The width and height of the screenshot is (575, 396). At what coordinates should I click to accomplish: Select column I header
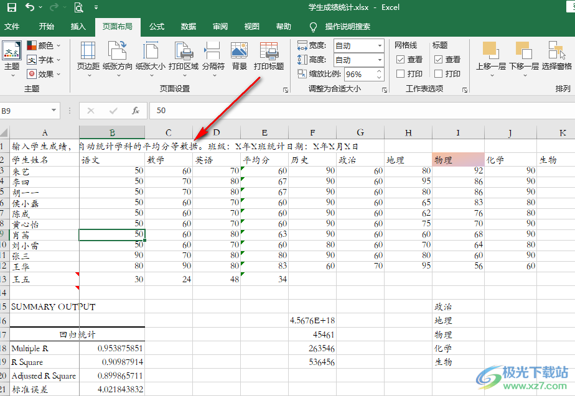pyautogui.click(x=458, y=132)
